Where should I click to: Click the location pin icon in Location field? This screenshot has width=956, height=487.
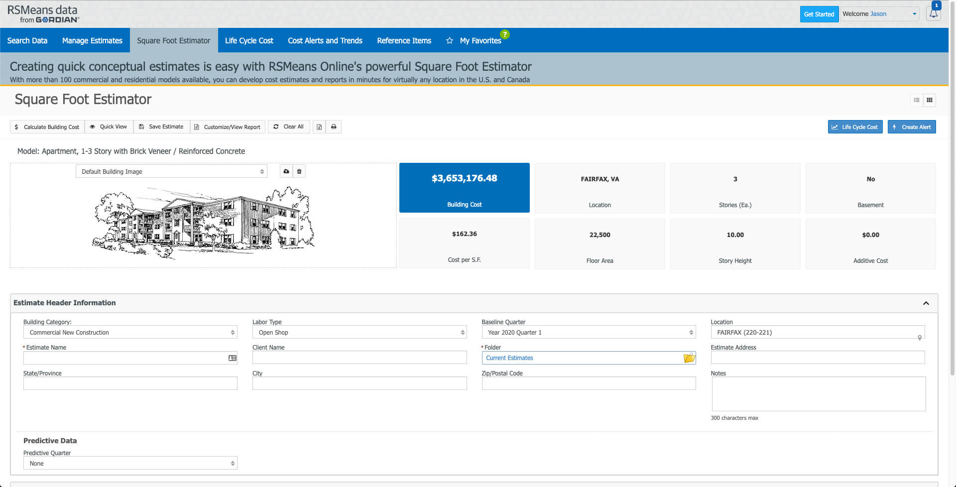tap(920, 338)
